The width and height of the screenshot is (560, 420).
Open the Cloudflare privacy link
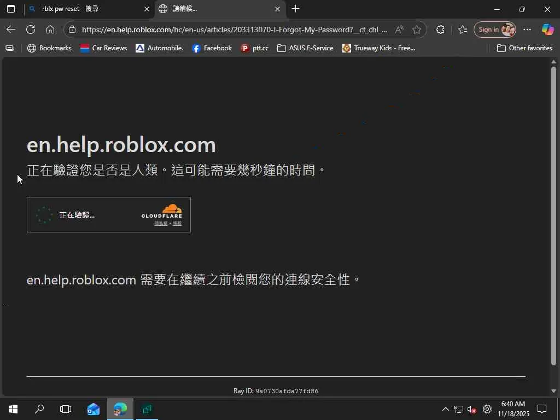click(x=161, y=223)
